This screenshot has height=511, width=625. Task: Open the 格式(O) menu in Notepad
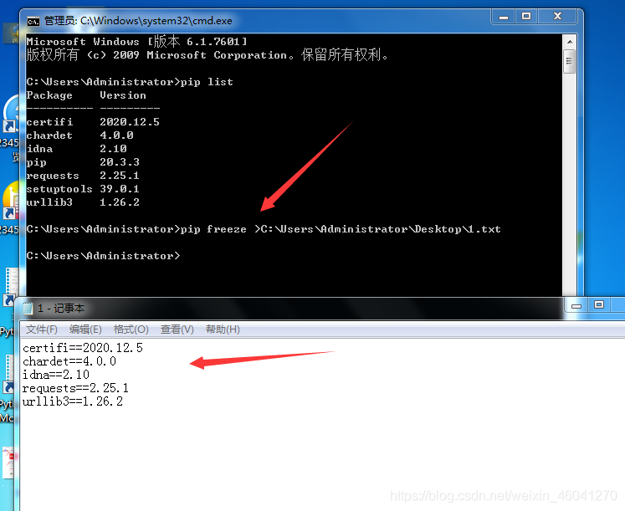[x=131, y=330]
